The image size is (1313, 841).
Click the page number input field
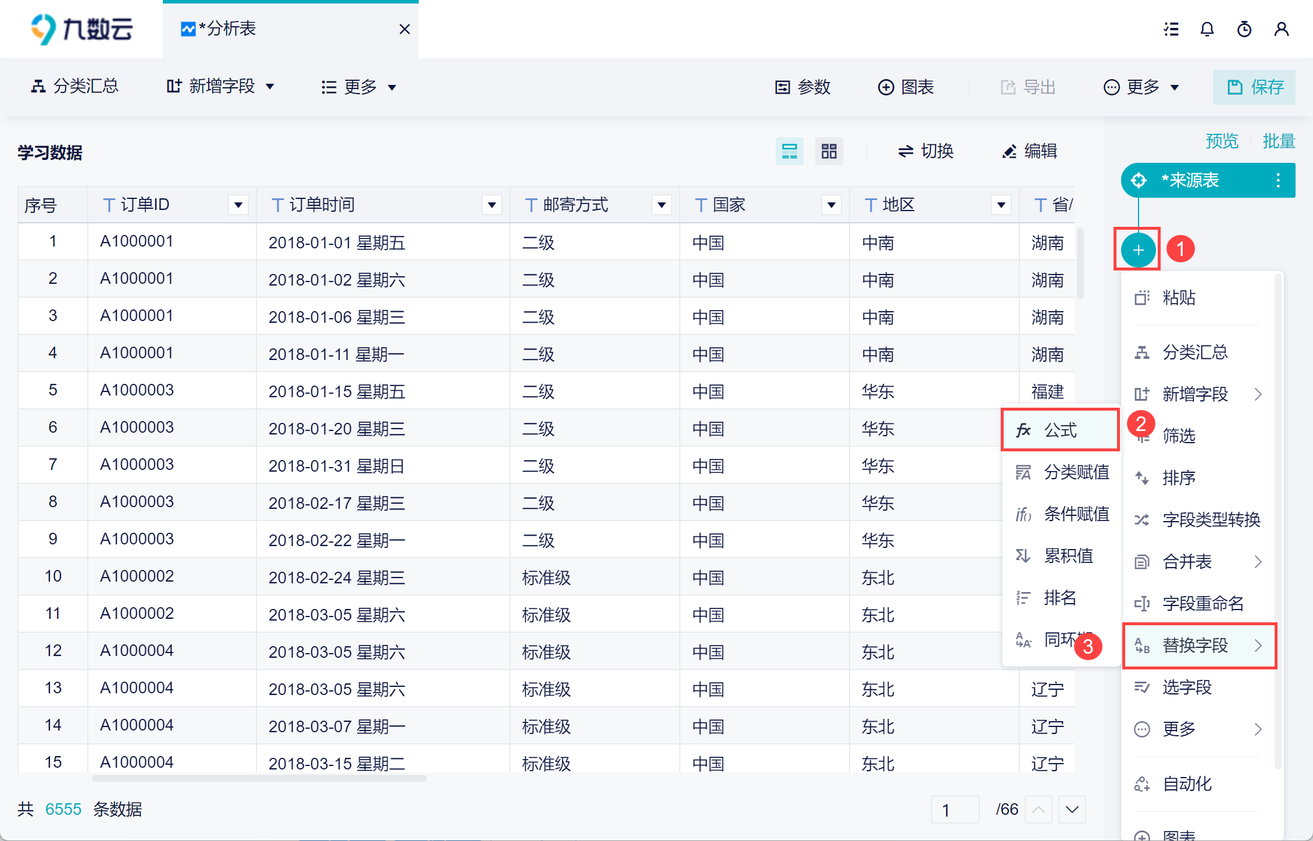[x=955, y=810]
